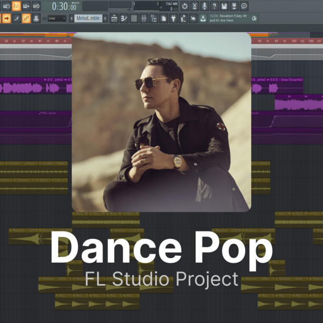The width and height of the screenshot is (323, 323).
Task: Toggle the curved step-edit button
Action: (x=16, y=18)
